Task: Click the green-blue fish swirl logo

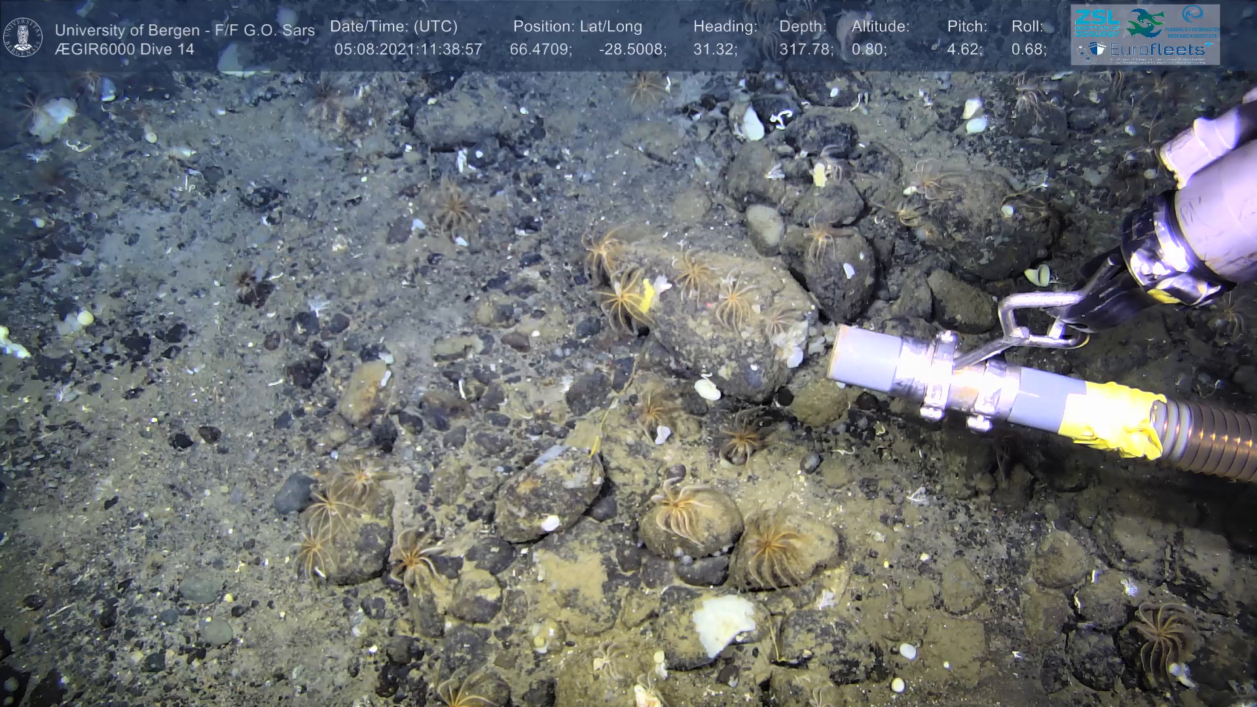Action: tap(1145, 23)
